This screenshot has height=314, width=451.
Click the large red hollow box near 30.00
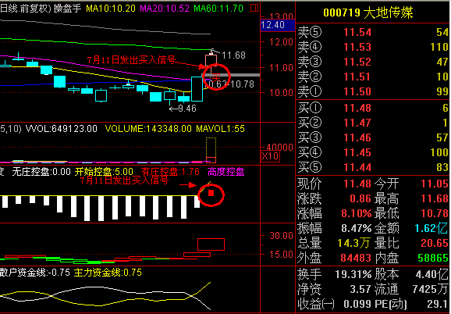[211, 244]
